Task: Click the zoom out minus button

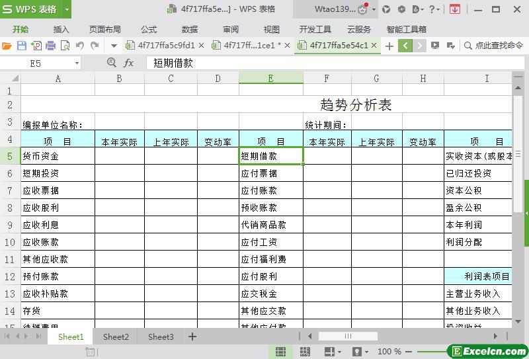Action: pyautogui.click(x=409, y=352)
